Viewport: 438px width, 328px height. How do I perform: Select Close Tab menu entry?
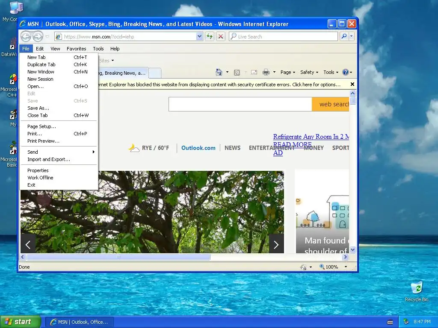[59, 115]
